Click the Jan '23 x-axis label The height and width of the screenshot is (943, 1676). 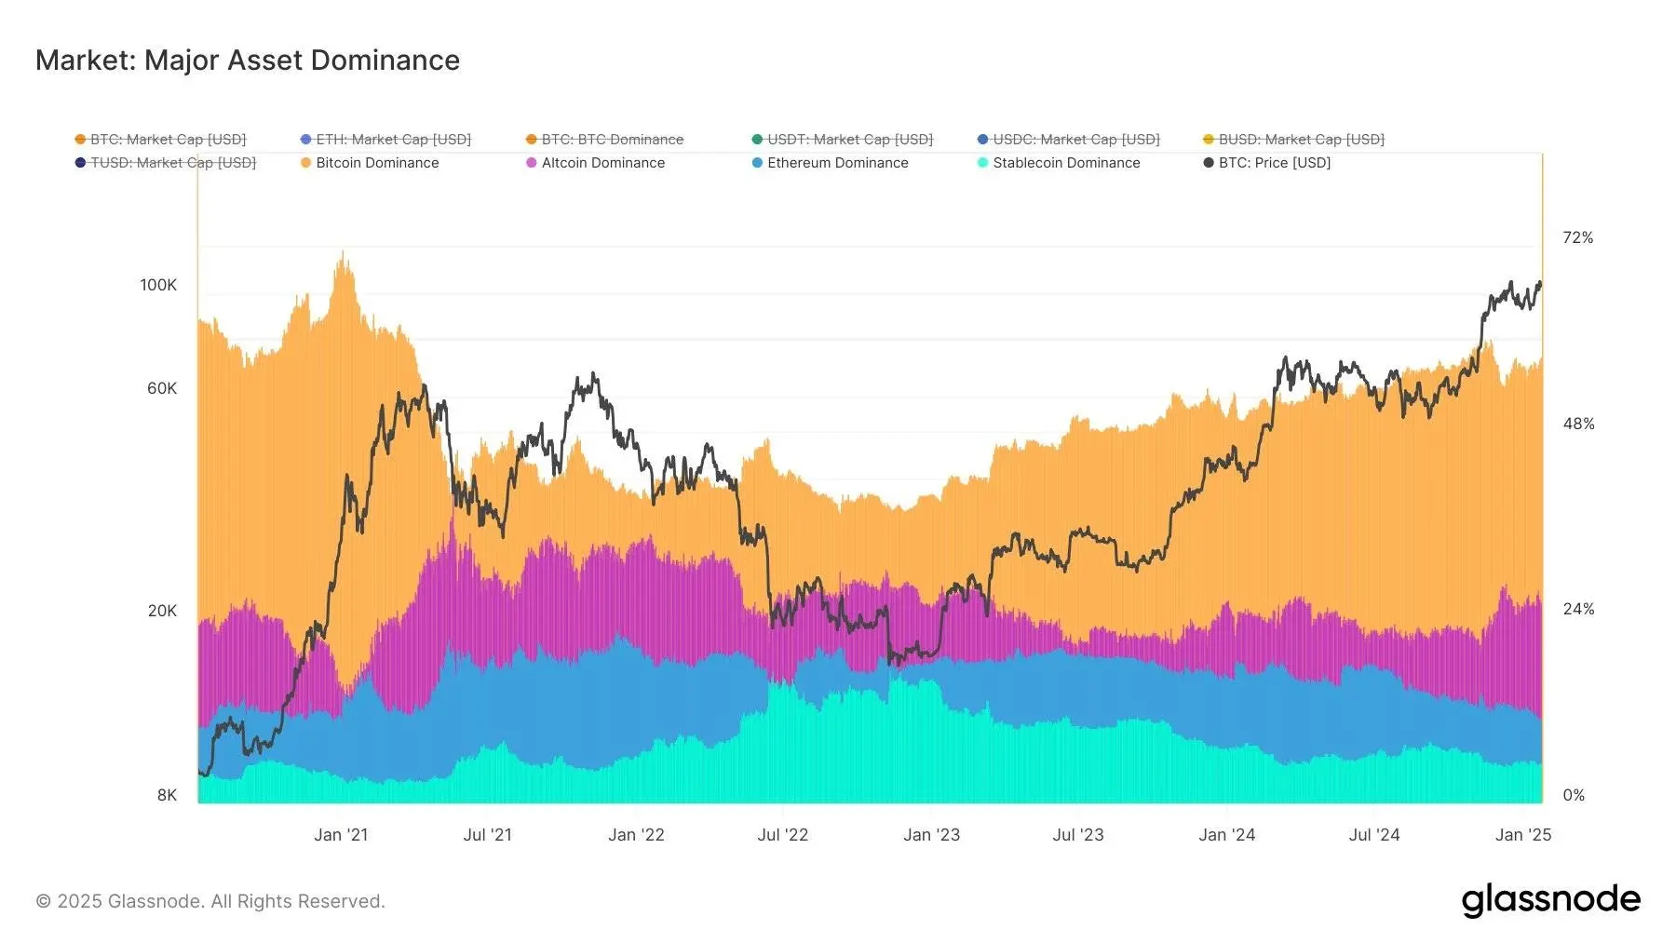click(x=931, y=835)
